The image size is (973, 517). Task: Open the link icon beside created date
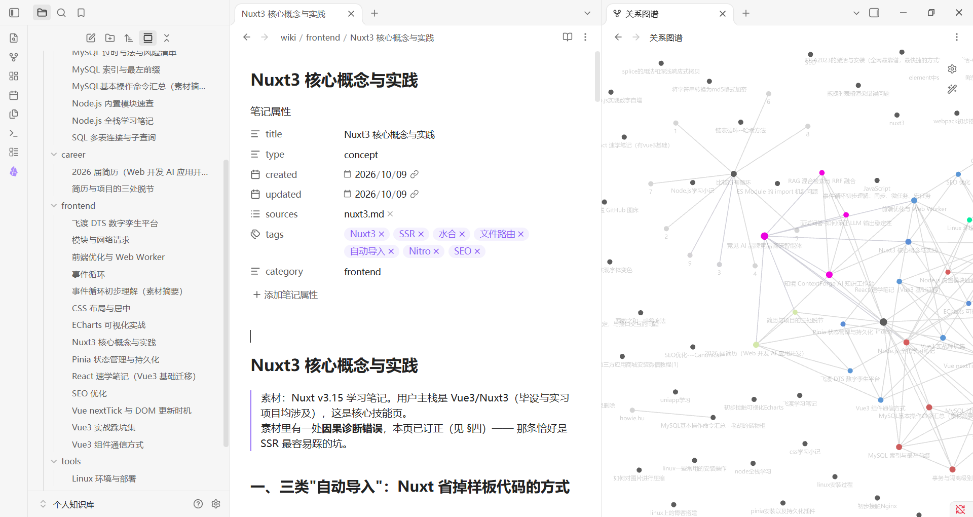pyautogui.click(x=415, y=174)
